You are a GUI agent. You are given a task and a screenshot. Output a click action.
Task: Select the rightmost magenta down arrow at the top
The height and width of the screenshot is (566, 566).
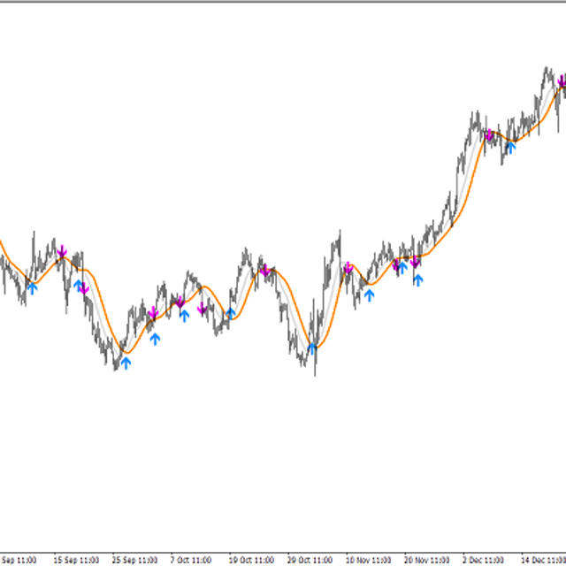[x=562, y=81]
